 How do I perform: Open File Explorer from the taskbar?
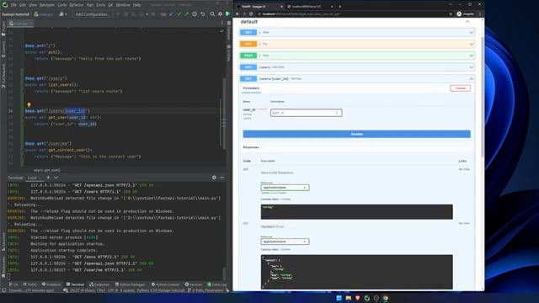(348, 298)
